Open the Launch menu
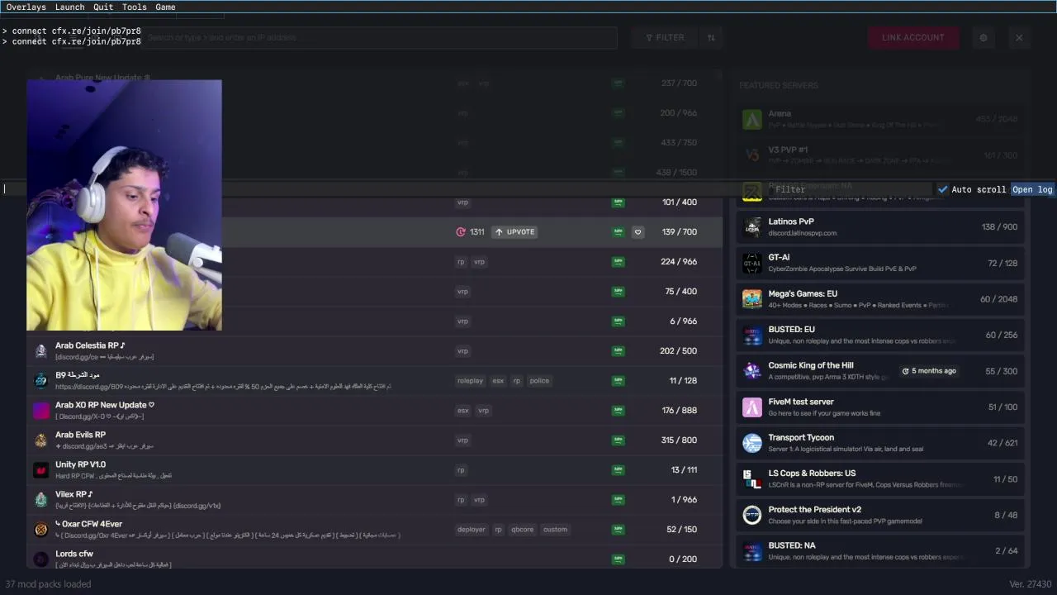 69,7
